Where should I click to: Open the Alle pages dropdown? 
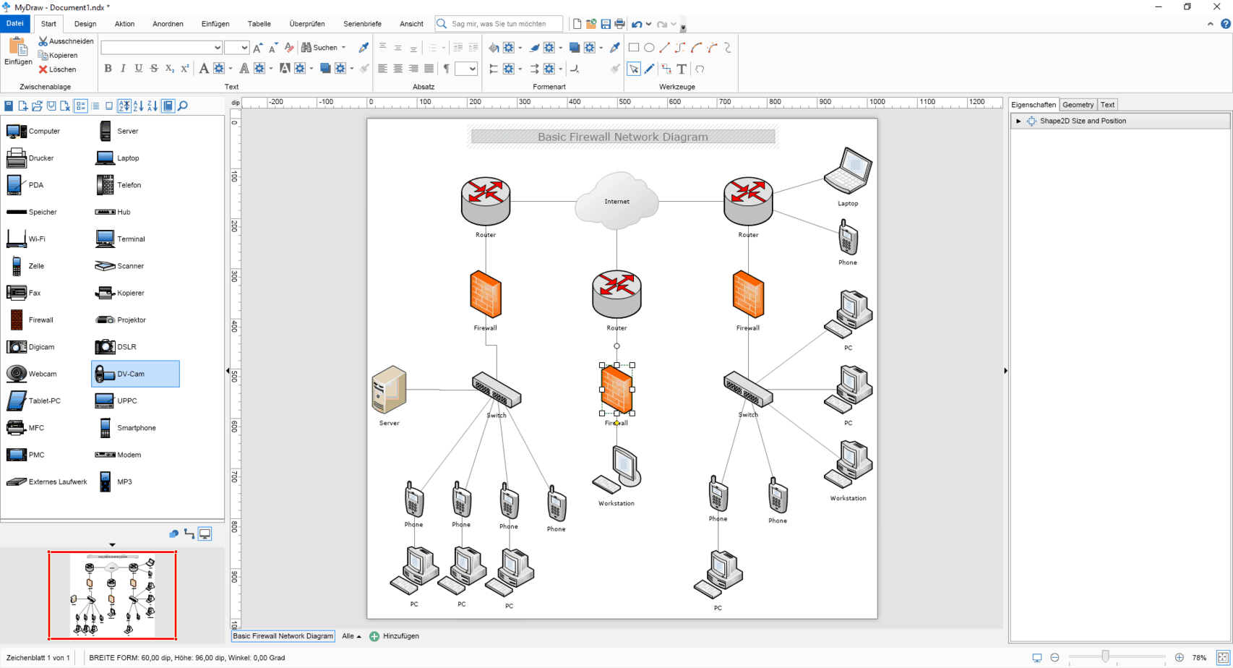(x=351, y=636)
